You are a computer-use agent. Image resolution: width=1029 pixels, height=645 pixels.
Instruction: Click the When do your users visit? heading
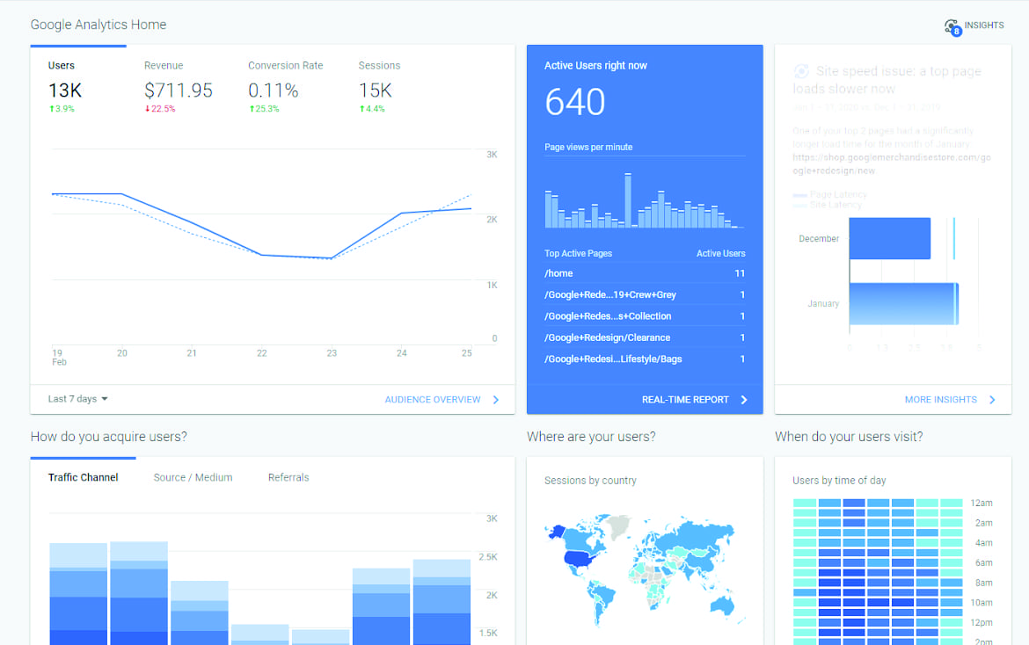click(849, 437)
